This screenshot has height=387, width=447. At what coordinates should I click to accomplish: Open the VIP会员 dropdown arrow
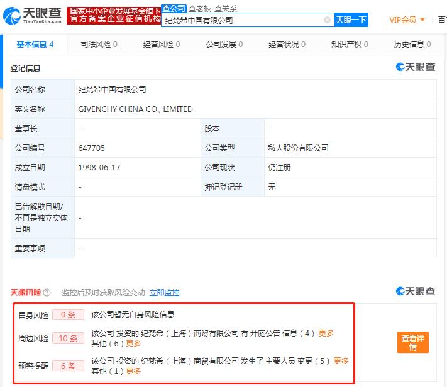coord(422,19)
